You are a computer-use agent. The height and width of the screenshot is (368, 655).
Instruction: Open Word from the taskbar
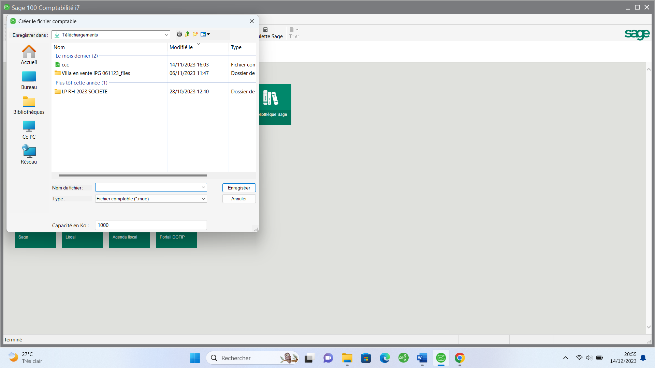click(422, 358)
